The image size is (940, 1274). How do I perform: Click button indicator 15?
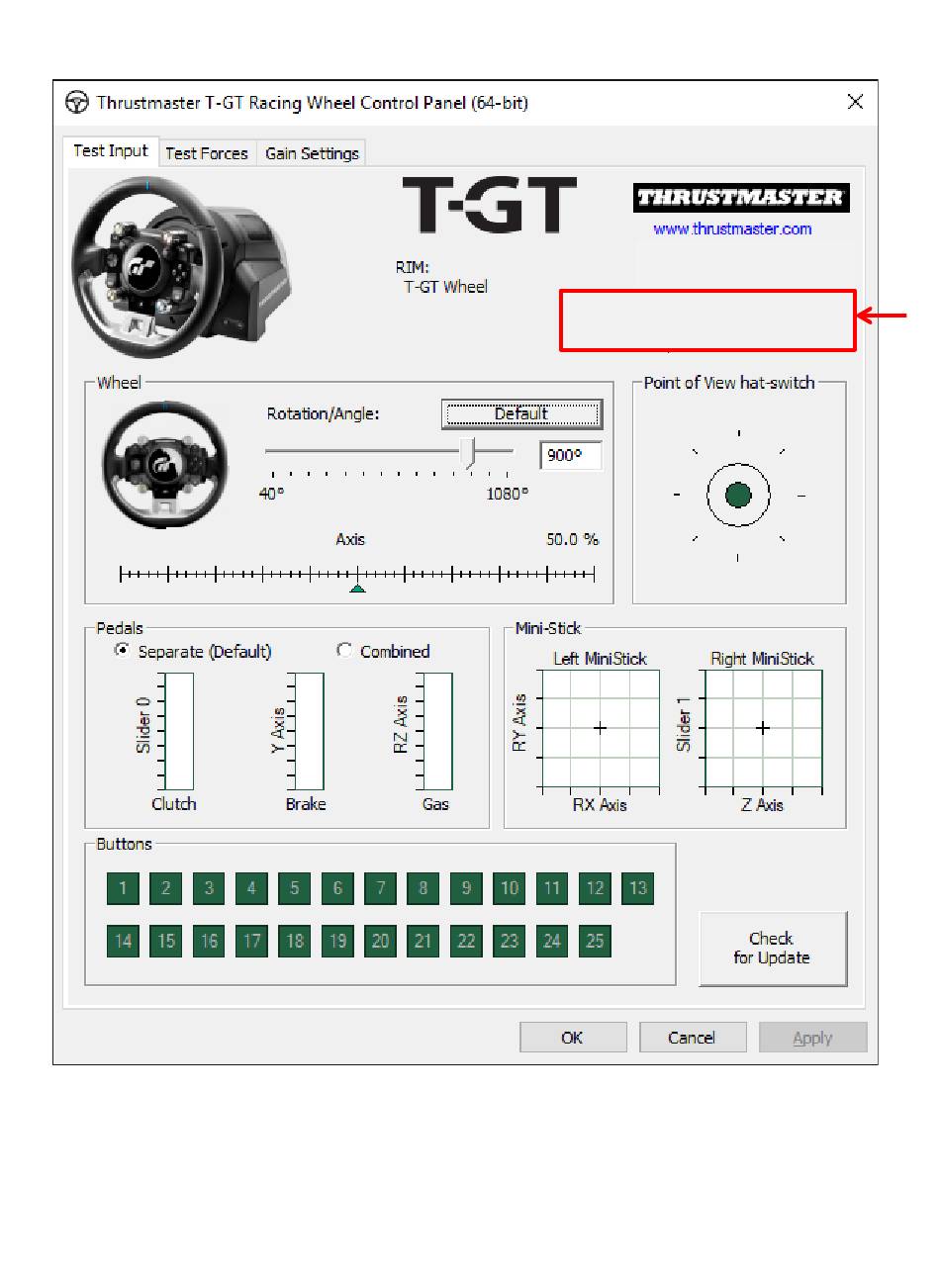[165, 941]
